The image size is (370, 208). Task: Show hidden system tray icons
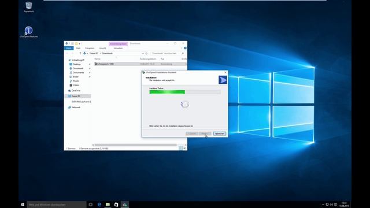pos(323,205)
